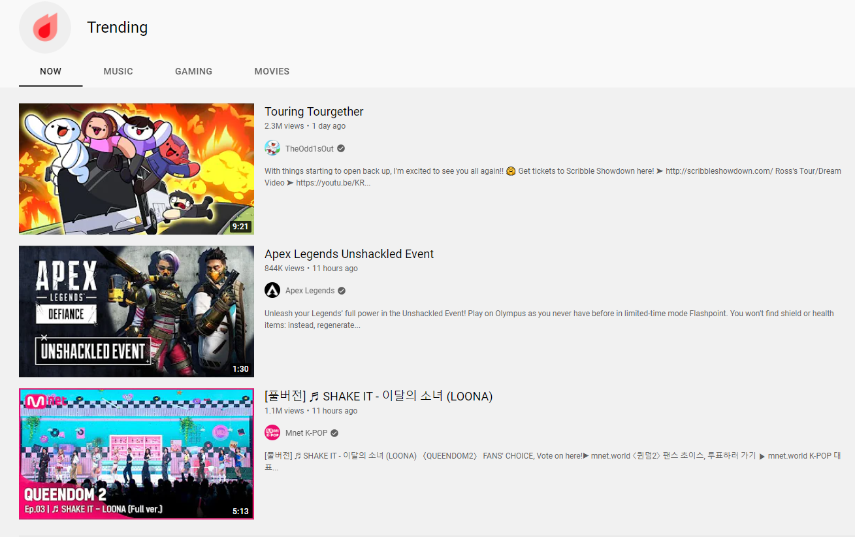The height and width of the screenshot is (537, 855).
Task: Click the 1:30 duration badge
Action: (x=240, y=369)
